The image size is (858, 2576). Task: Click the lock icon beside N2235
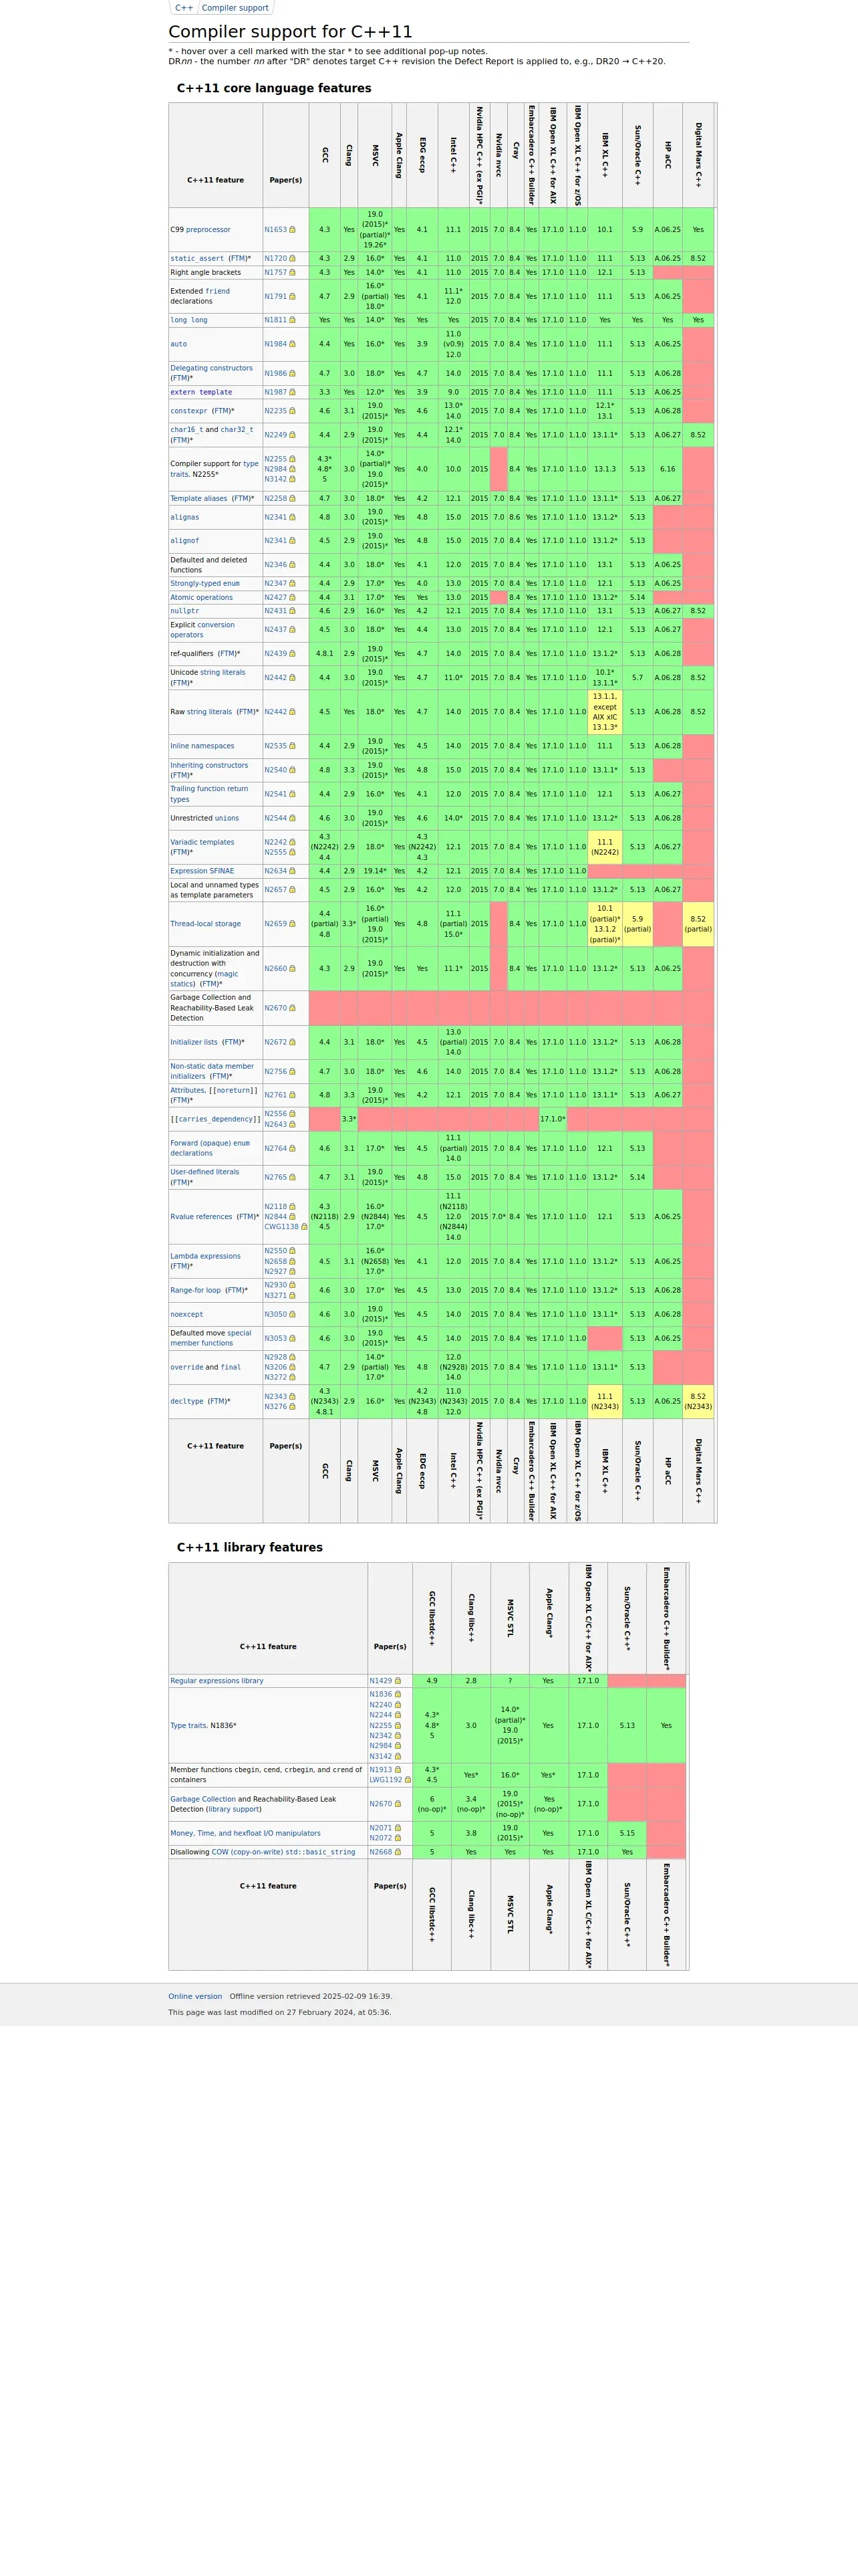tap(293, 411)
